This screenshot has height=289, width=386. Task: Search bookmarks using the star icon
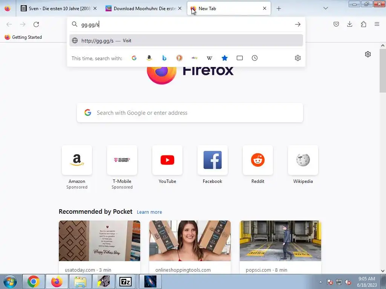(225, 58)
